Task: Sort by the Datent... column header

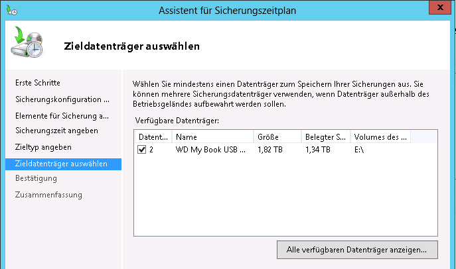Action: 153,136
